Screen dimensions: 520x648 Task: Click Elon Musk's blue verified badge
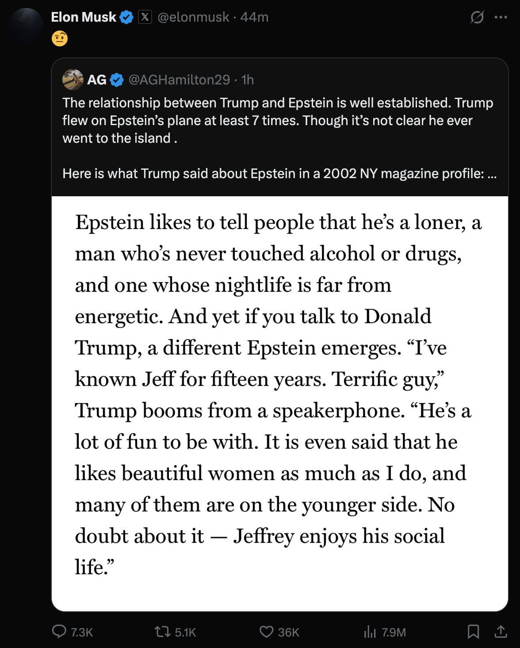tap(127, 17)
